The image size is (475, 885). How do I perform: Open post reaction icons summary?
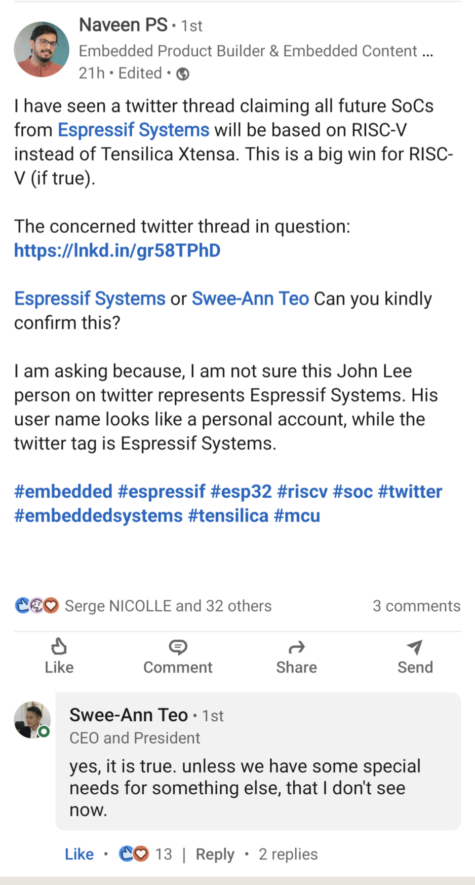point(37,606)
